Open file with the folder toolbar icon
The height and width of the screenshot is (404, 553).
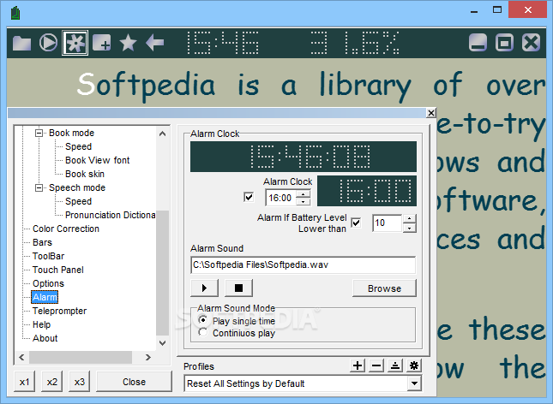[x=22, y=44]
